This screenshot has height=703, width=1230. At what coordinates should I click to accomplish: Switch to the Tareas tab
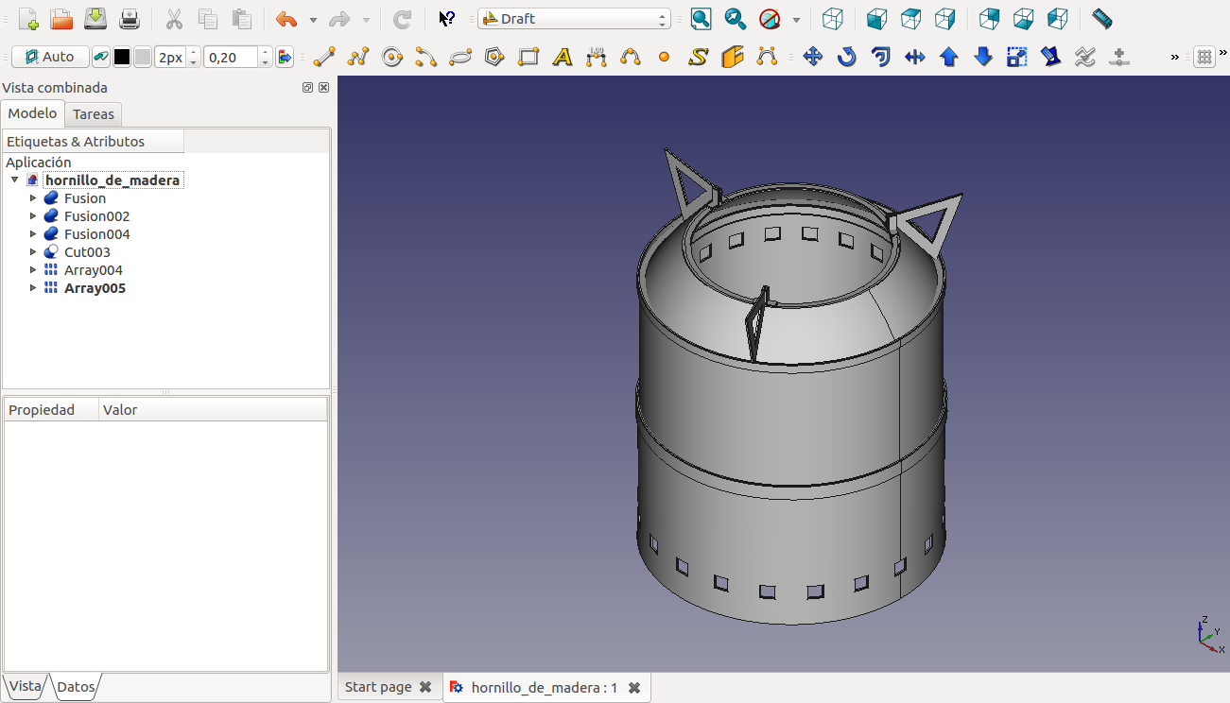pos(94,114)
